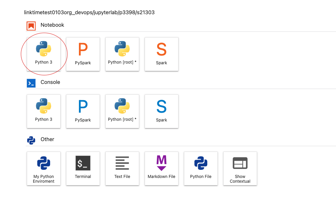The image size is (336, 203).
Task: Click the Other section Python icon
Action: click(x=31, y=140)
